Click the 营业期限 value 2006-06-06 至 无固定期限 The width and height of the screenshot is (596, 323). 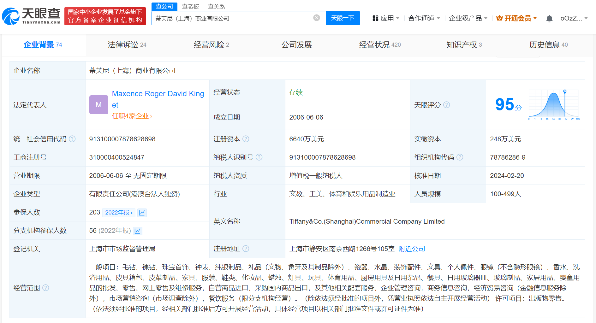point(128,175)
